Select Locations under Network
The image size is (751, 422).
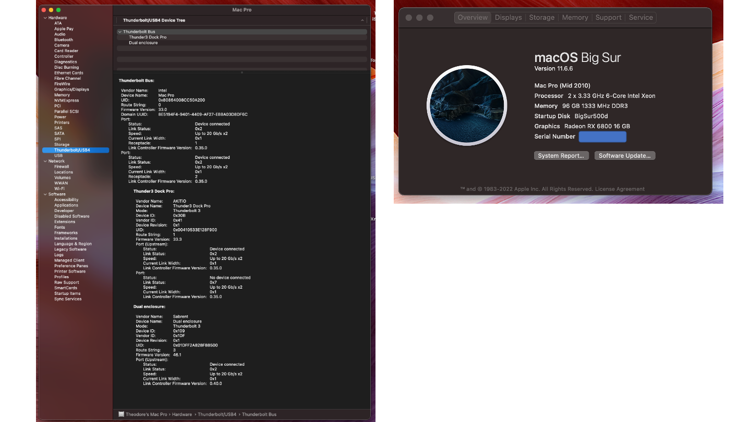(64, 172)
